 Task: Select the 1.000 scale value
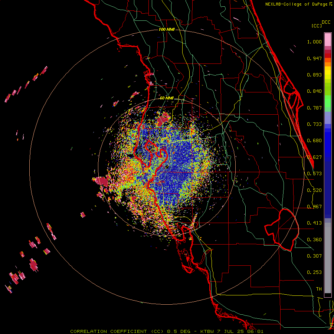coord(314,42)
